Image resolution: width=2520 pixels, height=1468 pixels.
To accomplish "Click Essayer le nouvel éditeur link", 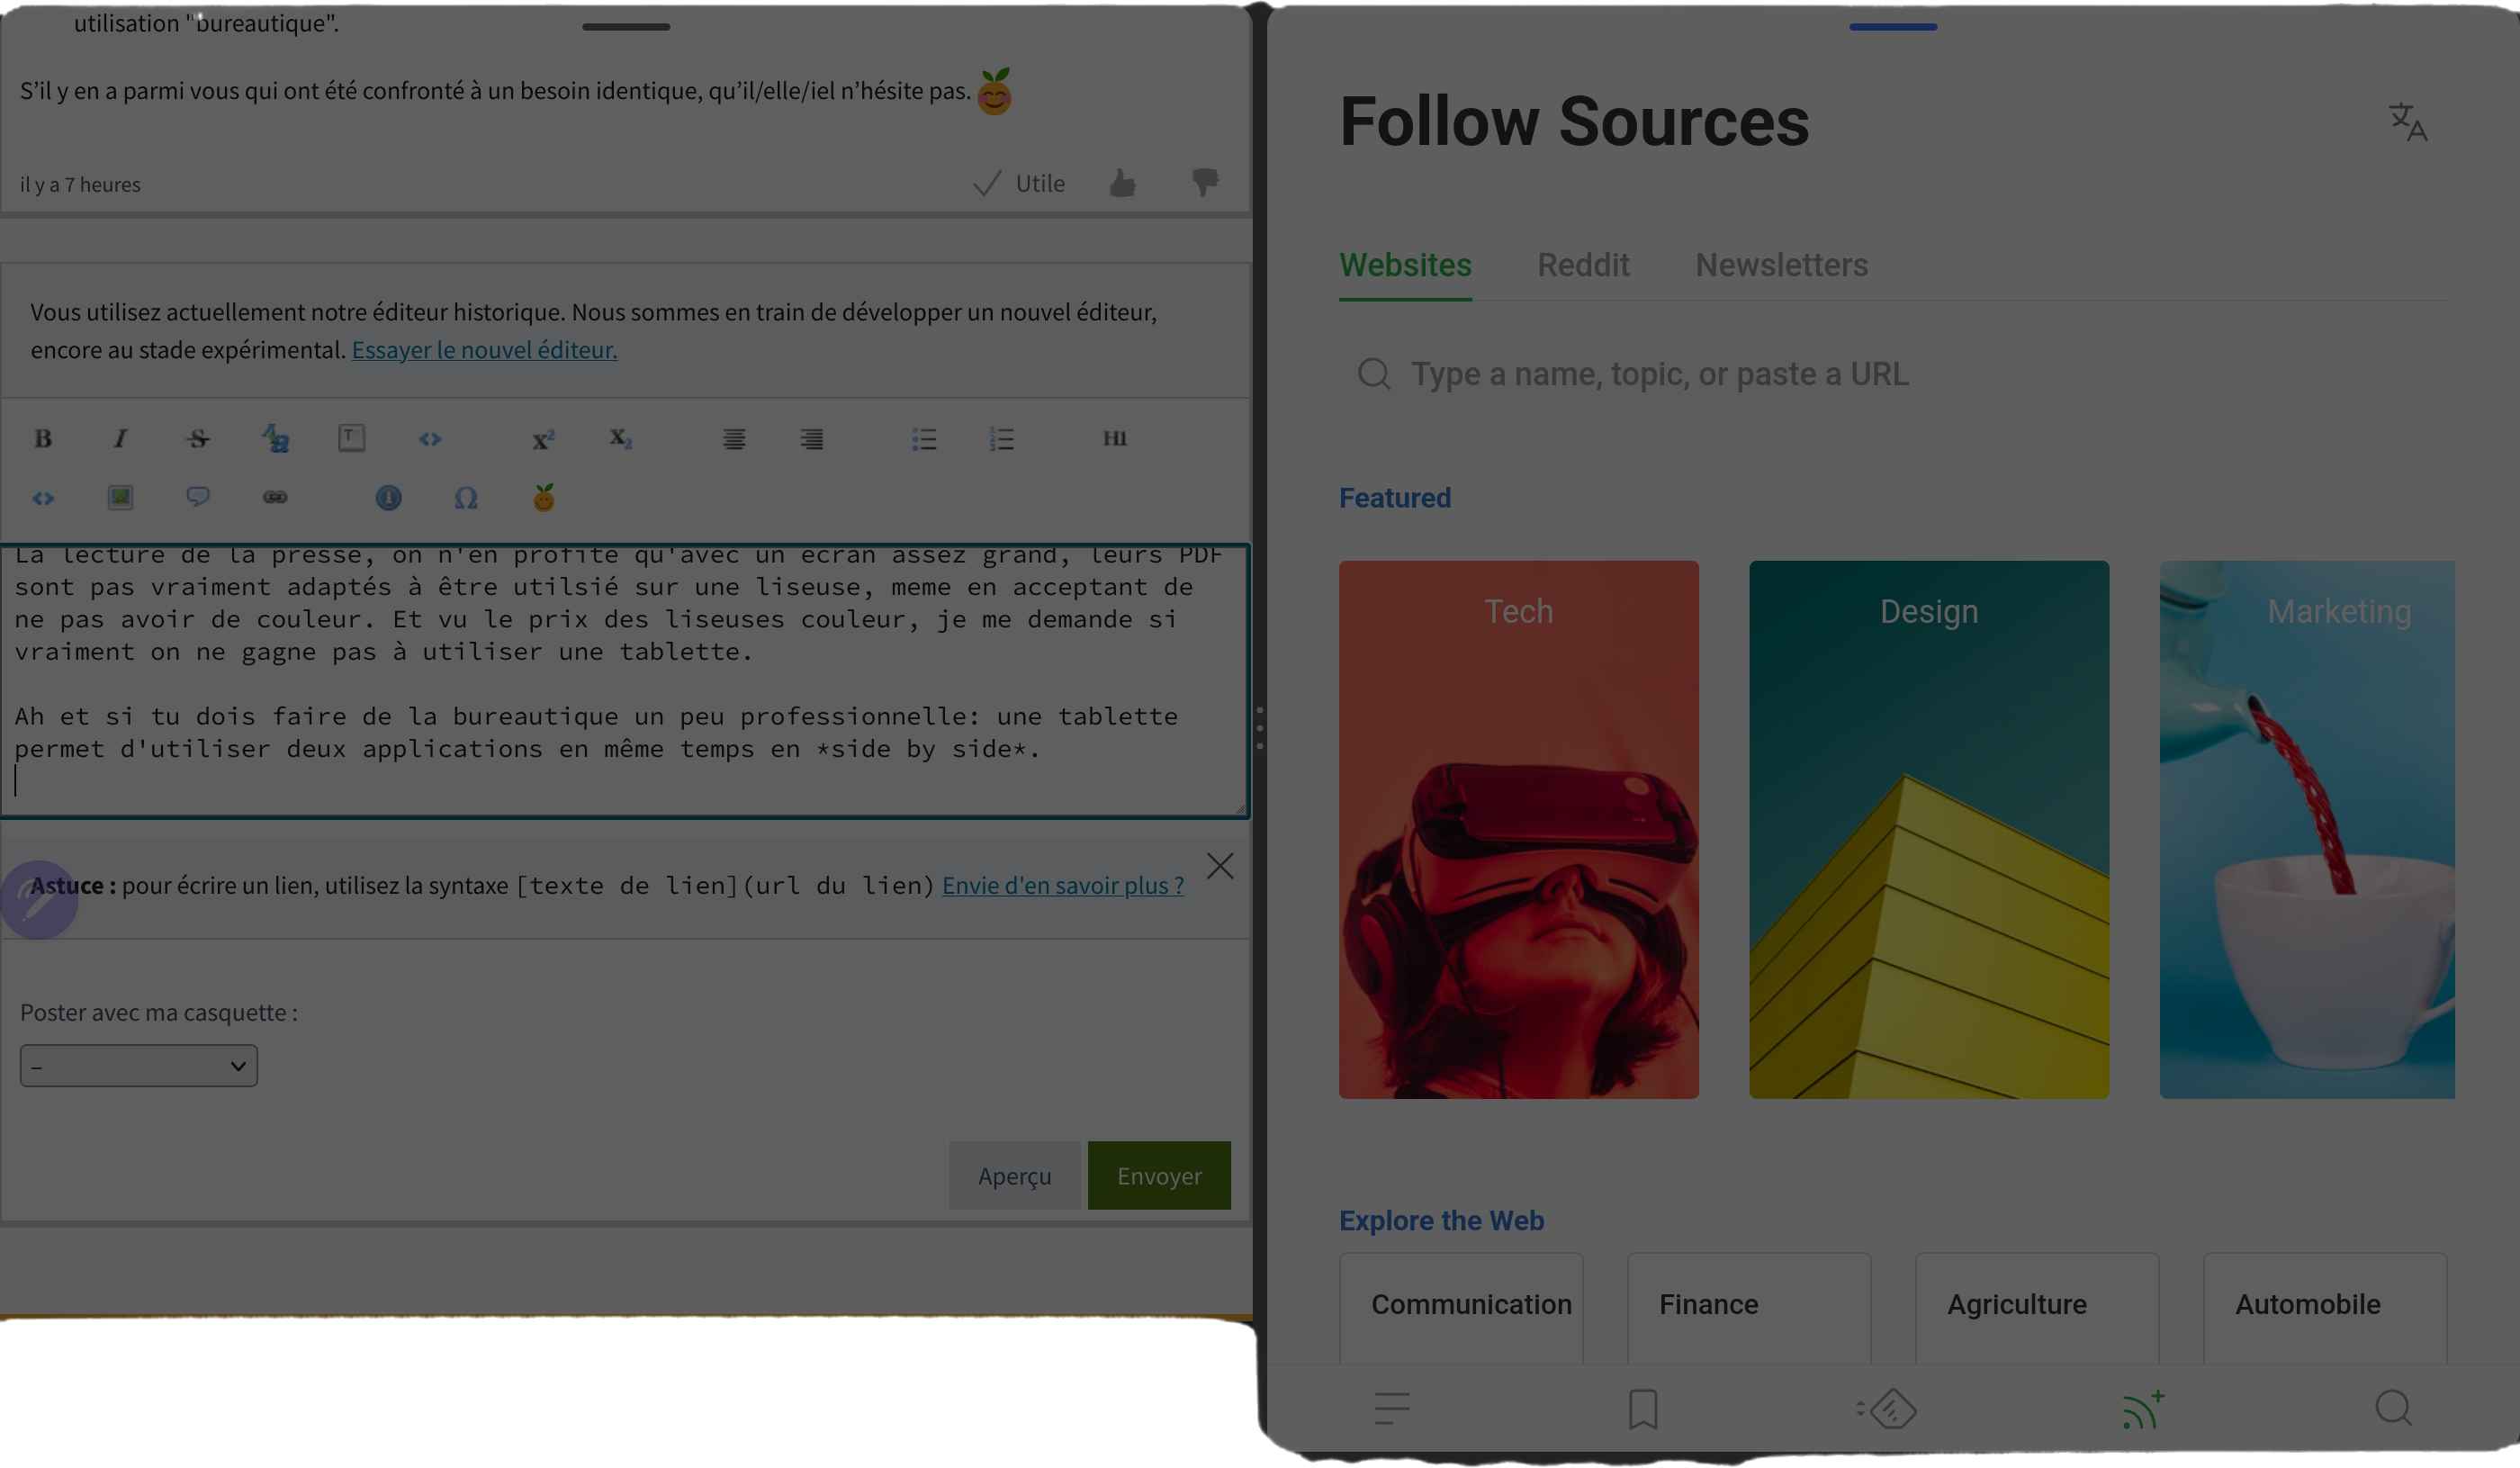I will [484, 349].
